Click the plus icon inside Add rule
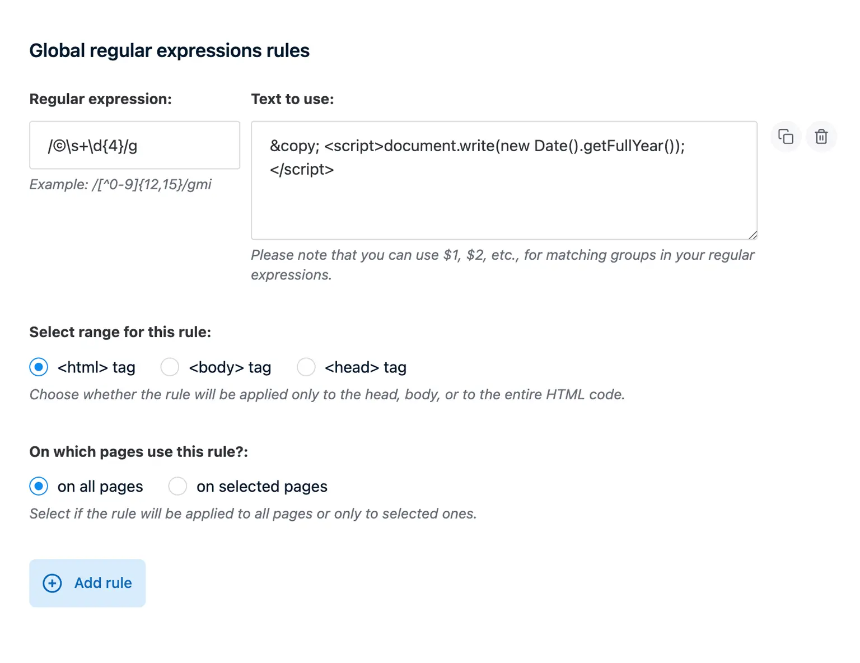 [x=52, y=583]
